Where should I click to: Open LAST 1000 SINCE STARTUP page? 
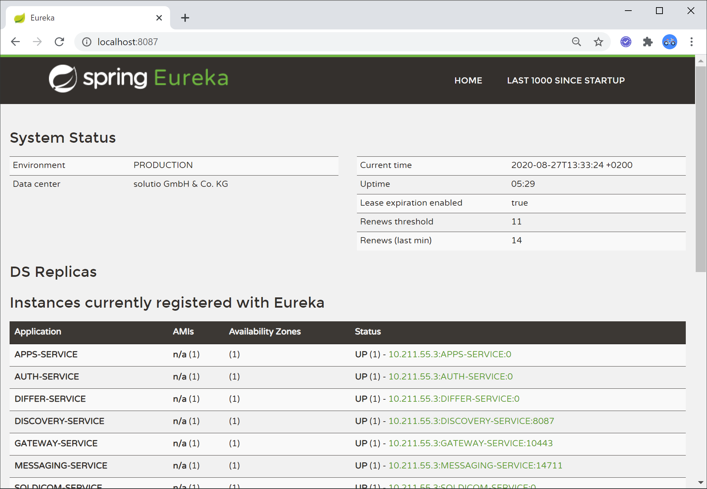(x=566, y=80)
